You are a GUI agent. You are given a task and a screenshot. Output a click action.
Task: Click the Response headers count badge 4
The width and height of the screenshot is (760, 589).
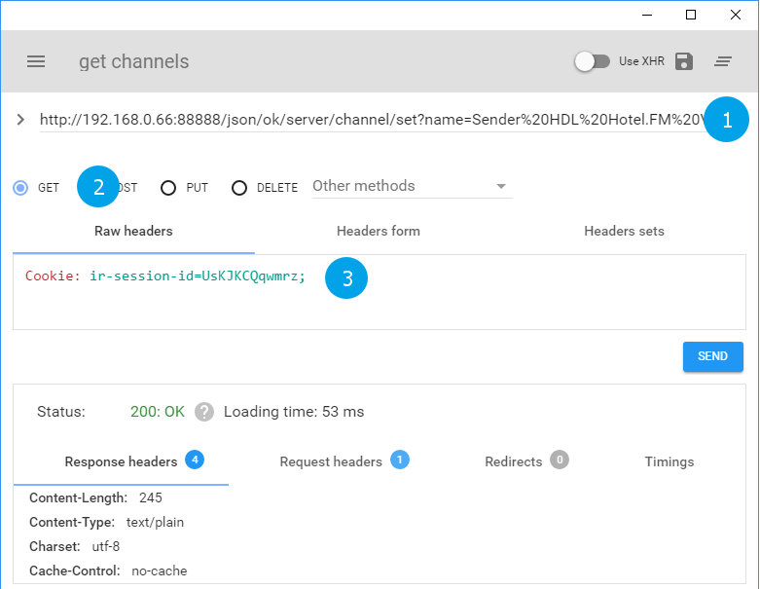(195, 460)
